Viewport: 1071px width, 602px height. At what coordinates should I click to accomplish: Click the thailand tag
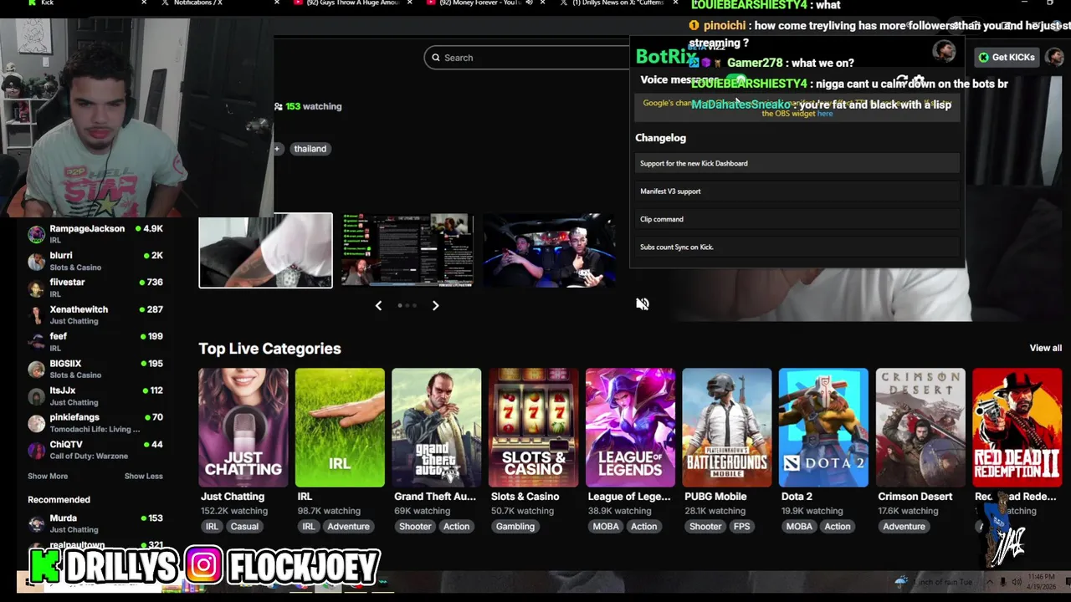click(x=310, y=149)
